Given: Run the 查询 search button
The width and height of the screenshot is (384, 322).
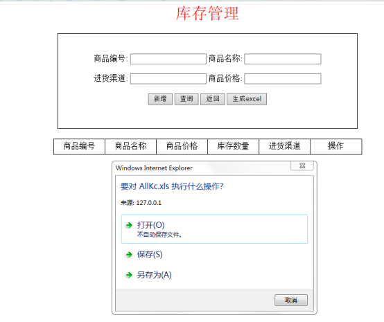Looking at the screenshot, I should pyautogui.click(x=186, y=99).
